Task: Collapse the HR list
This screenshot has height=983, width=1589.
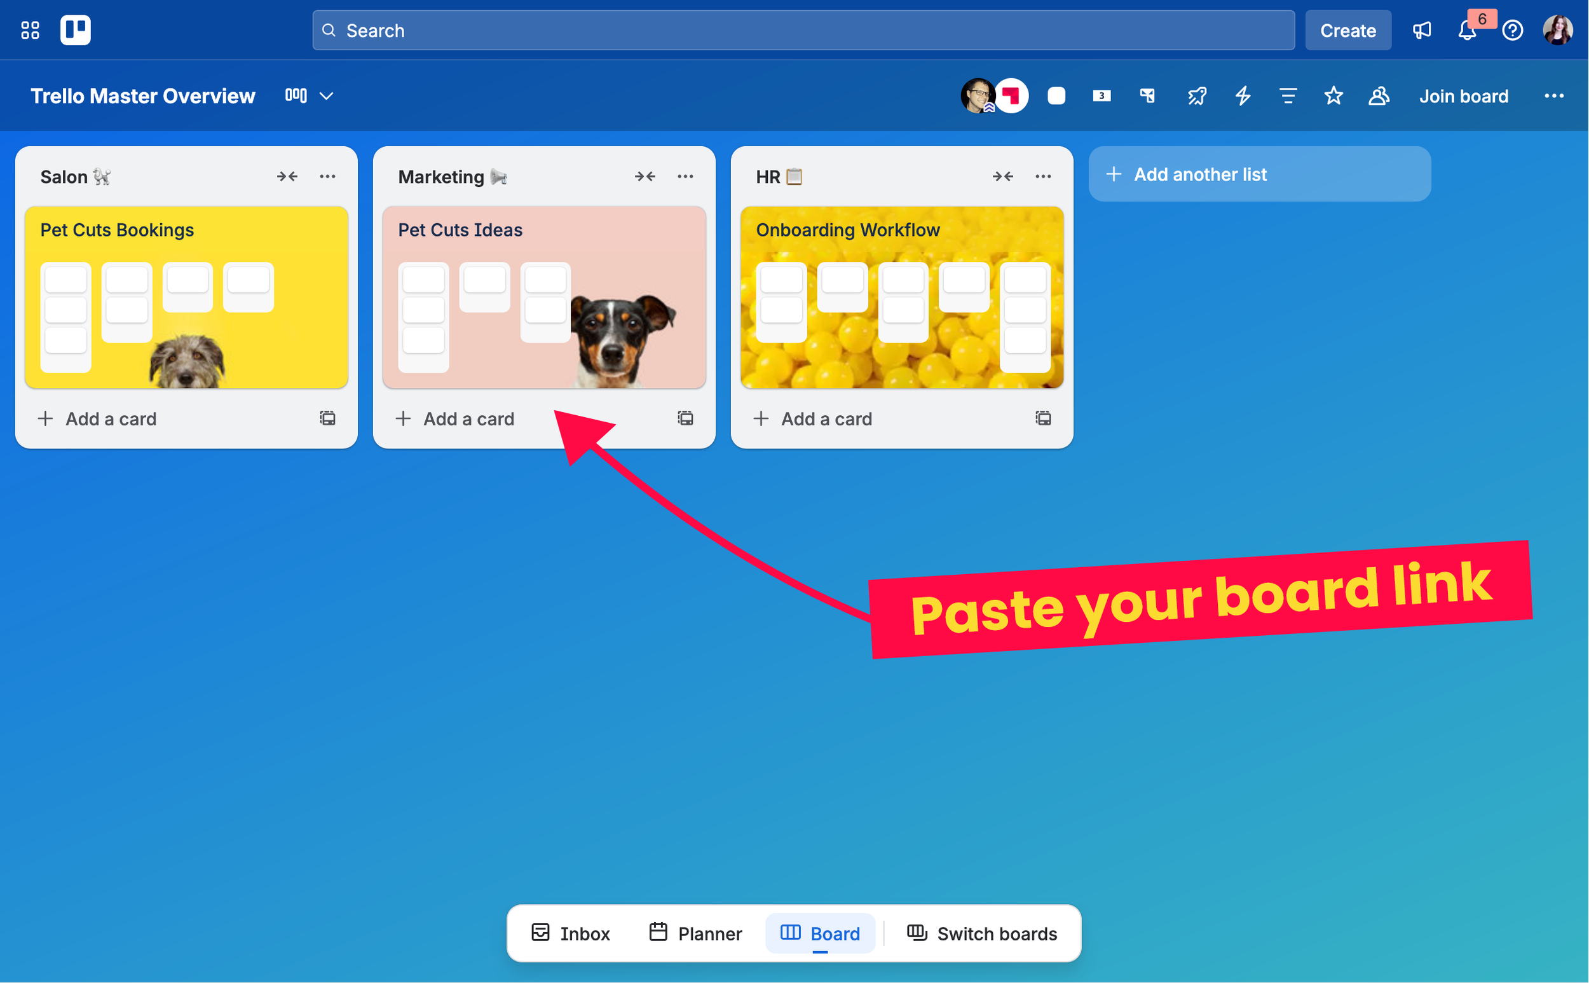Action: pos(1003,176)
